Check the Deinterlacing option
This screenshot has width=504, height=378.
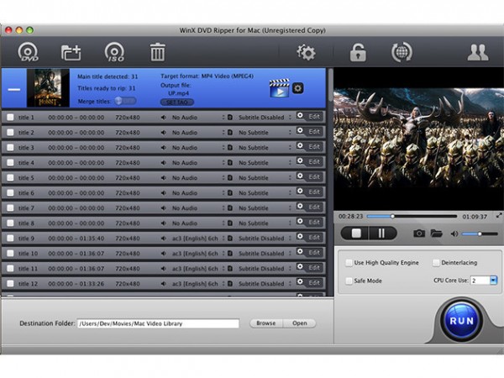click(436, 263)
